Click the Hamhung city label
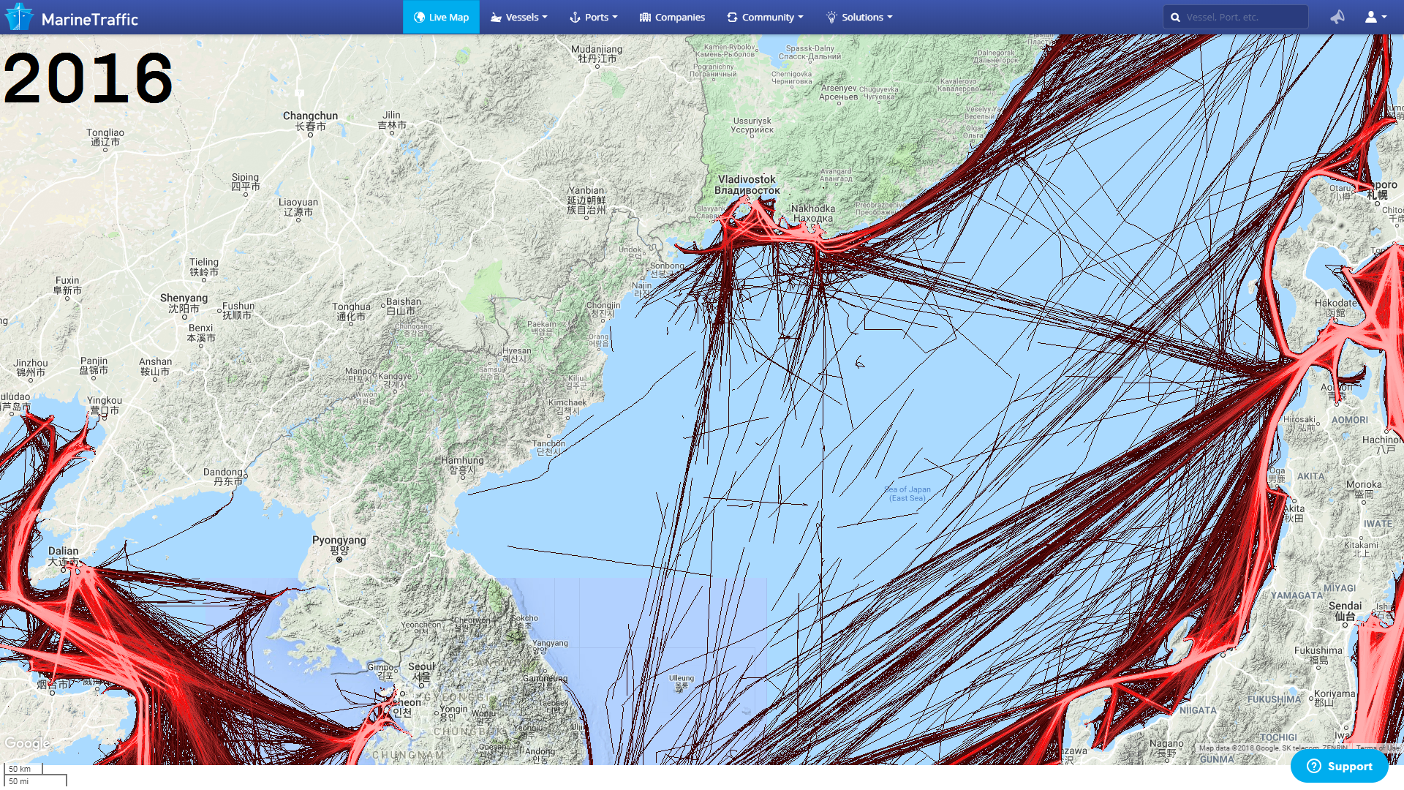This screenshot has width=1404, height=790. pos(462,465)
